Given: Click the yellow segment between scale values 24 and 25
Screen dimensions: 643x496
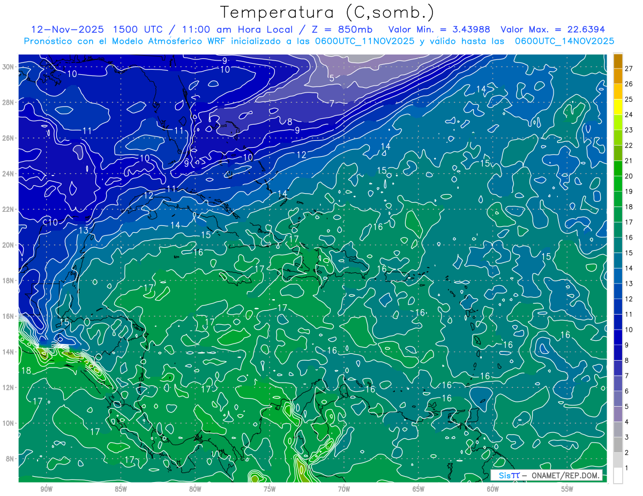Looking at the screenshot, I should pos(618,107).
